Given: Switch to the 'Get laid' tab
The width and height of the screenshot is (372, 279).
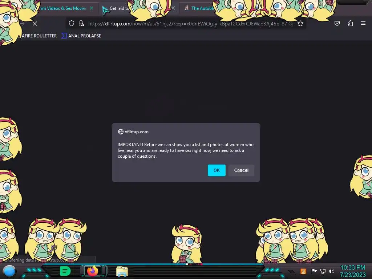Looking at the screenshot, I should pos(119,8).
